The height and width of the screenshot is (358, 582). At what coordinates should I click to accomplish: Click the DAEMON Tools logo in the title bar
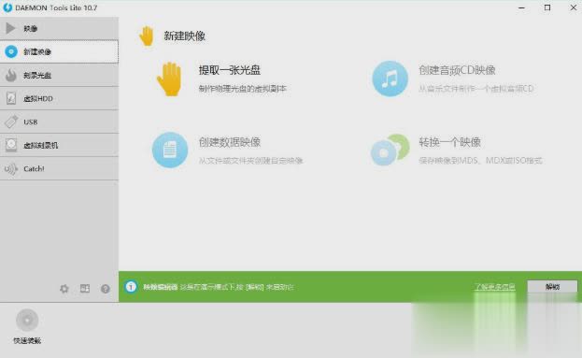(7, 7)
